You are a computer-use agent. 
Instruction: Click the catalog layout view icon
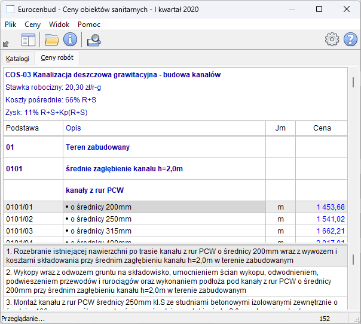point(29,40)
